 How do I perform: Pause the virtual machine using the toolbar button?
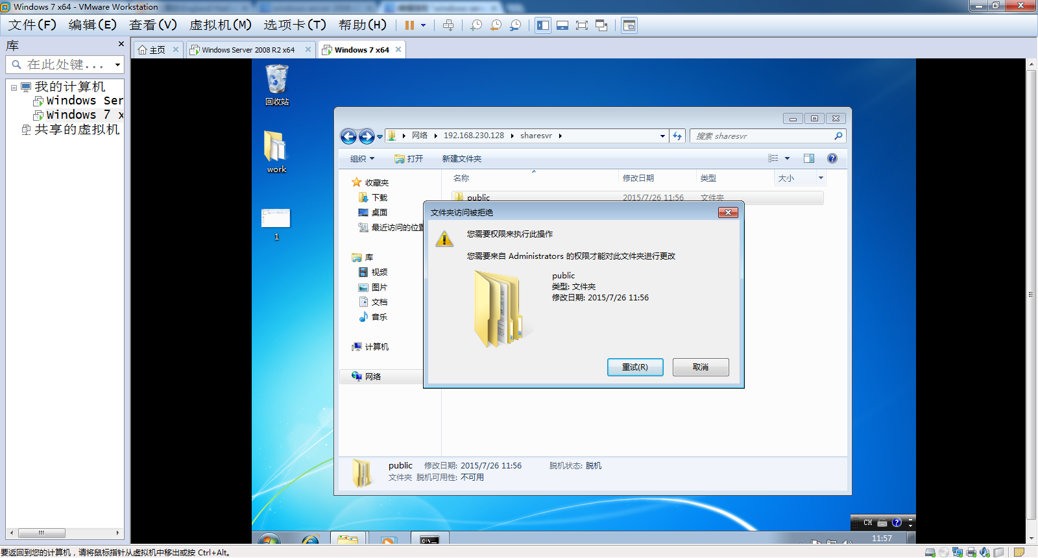point(409,25)
